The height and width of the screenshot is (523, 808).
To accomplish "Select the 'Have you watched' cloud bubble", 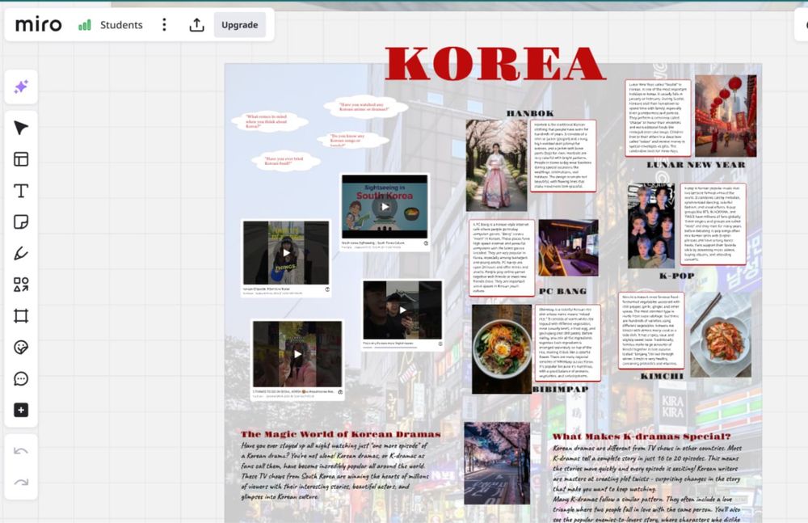I will [x=365, y=108].
